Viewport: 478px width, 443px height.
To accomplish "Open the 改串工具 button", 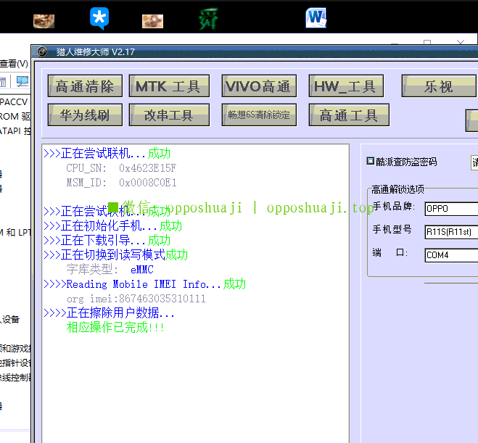I will (x=169, y=115).
